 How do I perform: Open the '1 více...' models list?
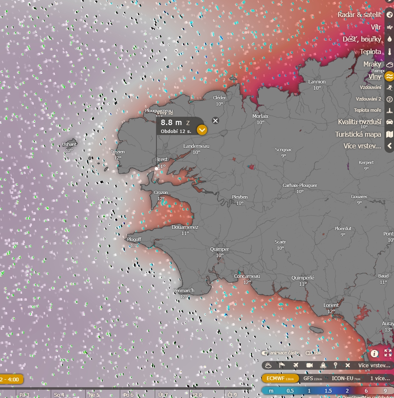click(380, 378)
